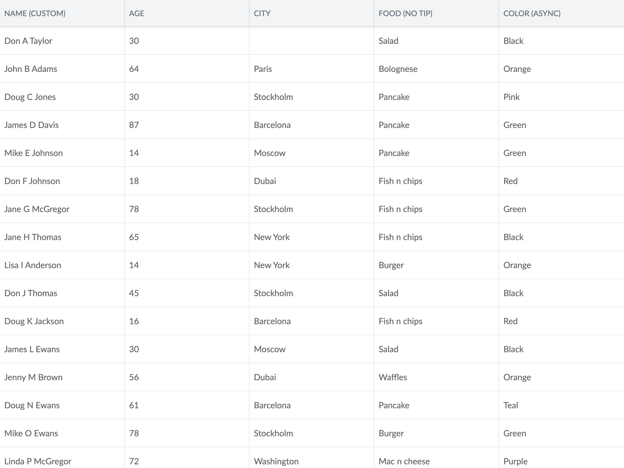Click the FOOD (NO TIP) column header
This screenshot has height=468, width=624.
(436, 13)
